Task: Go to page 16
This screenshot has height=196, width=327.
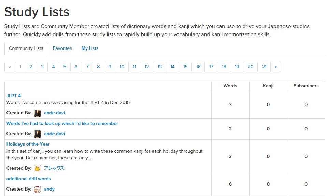Action: 198,67
